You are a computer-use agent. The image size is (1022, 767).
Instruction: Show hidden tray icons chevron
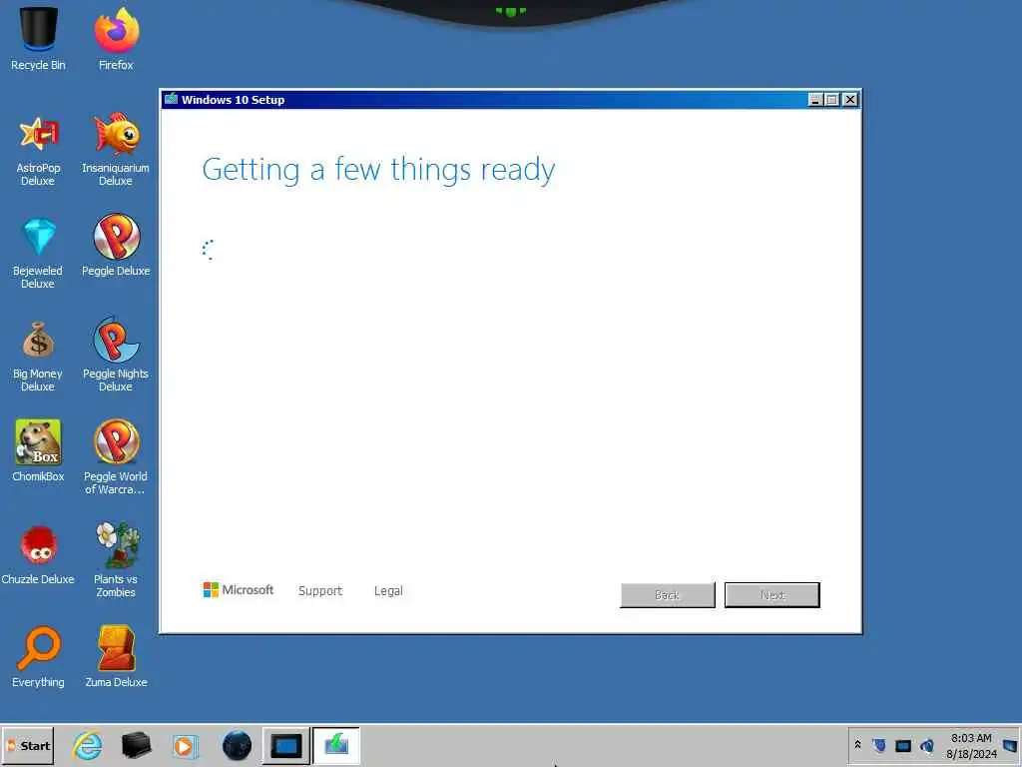click(857, 745)
